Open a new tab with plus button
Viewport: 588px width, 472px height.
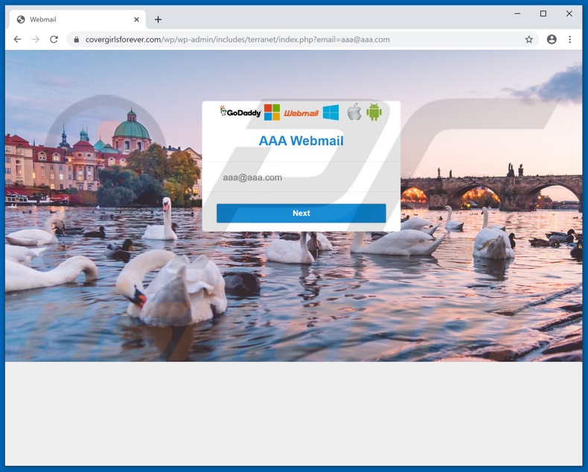click(159, 19)
